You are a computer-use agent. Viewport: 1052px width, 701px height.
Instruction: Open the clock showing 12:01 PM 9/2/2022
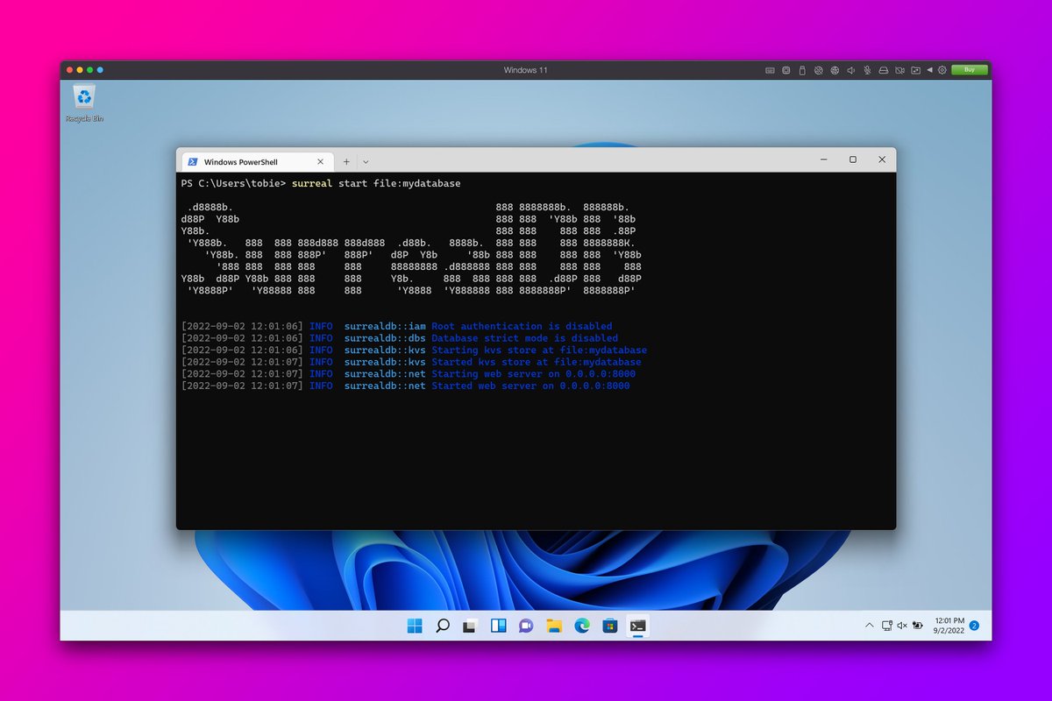947,626
